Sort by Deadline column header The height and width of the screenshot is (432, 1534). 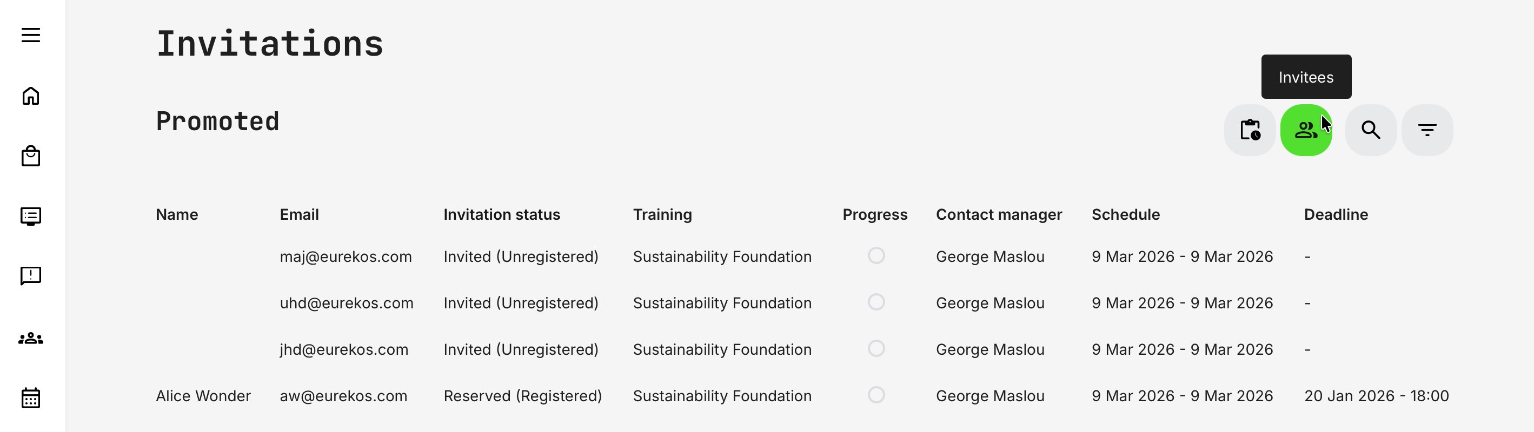(x=1336, y=215)
